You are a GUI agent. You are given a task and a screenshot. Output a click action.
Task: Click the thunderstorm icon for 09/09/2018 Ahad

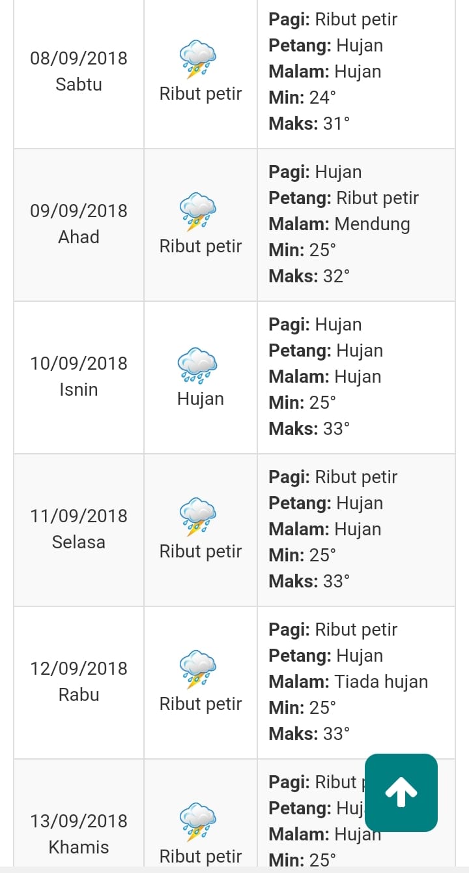[198, 212]
